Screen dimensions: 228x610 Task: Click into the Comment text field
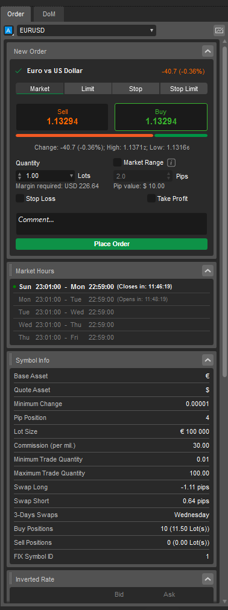112,224
